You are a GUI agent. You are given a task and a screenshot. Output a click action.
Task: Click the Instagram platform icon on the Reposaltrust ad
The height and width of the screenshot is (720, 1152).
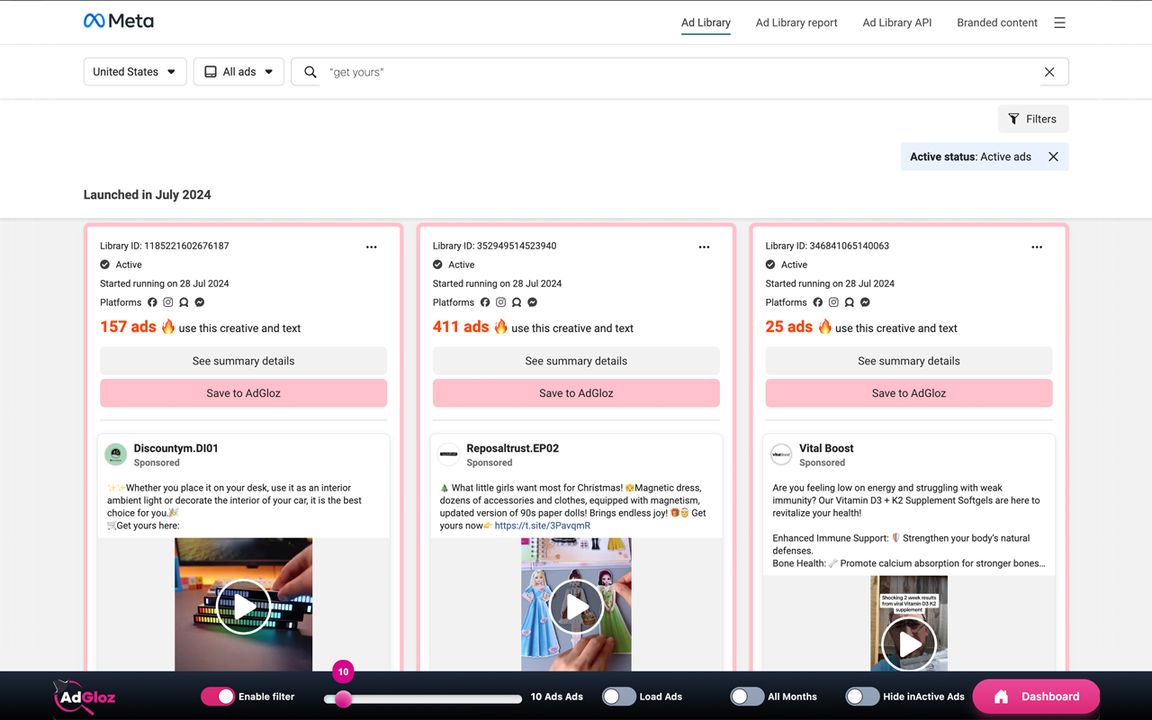pyautogui.click(x=500, y=302)
